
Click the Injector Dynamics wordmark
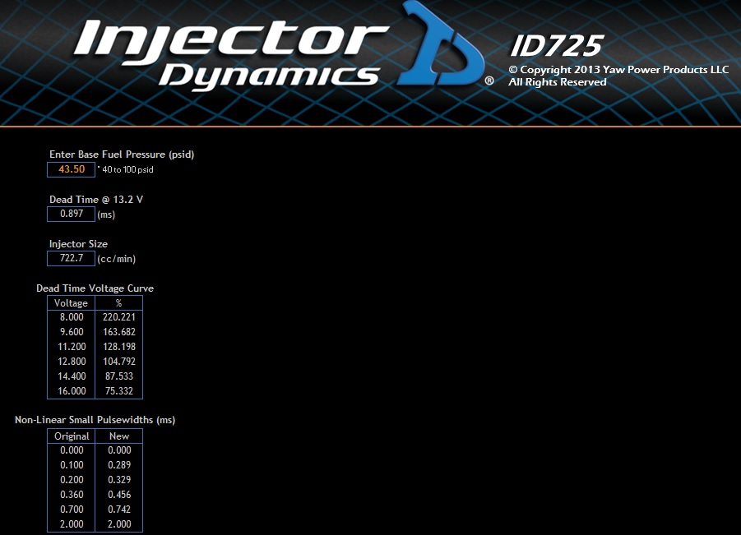[x=230, y=55]
